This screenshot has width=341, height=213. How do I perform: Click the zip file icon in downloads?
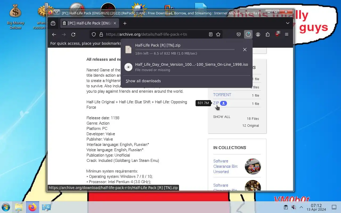click(x=128, y=49)
